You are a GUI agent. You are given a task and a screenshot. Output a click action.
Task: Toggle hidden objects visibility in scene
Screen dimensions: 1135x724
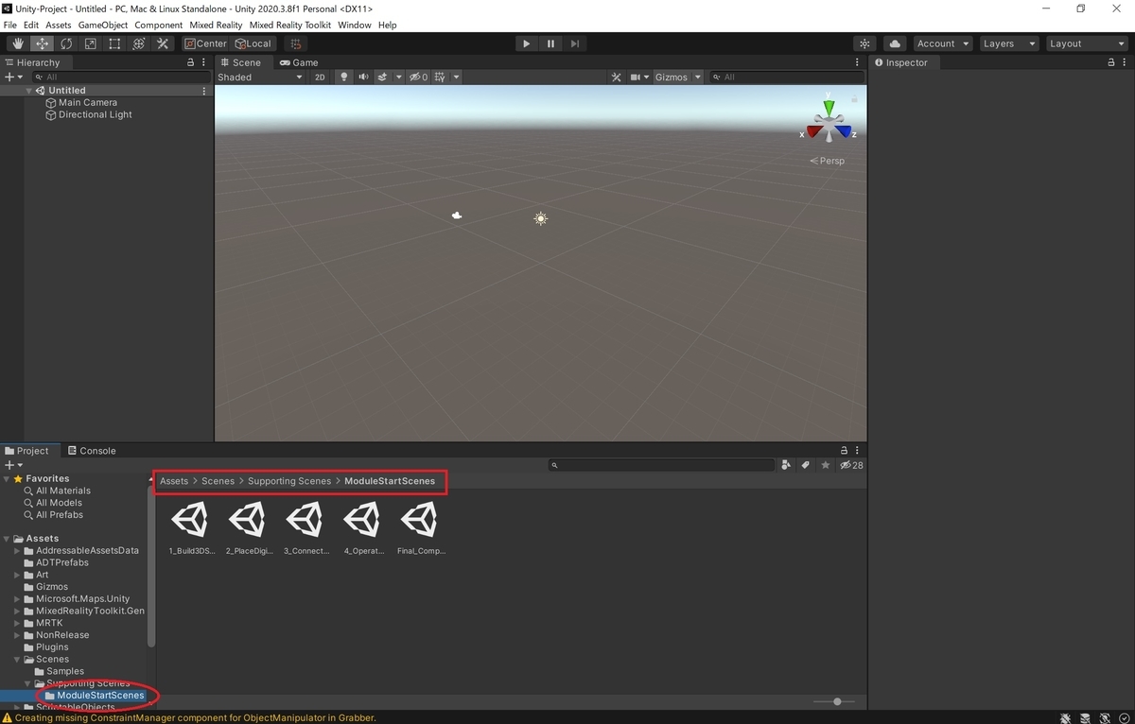tap(418, 78)
